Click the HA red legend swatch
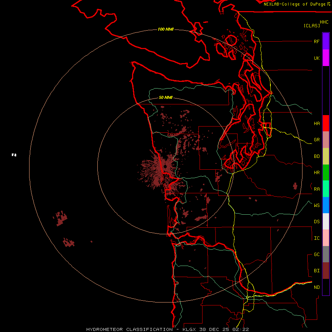Viewport: 332px width, 332px height. coord(326,123)
